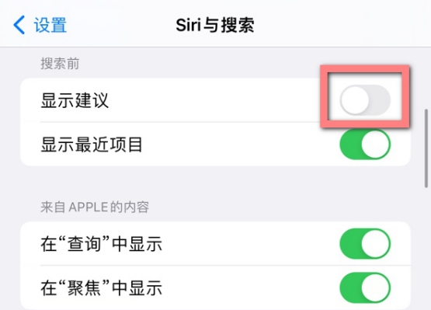Click the 来自 APPLE 的内容 section header
The width and height of the screenshot is (431, 310).
coord(95,207)
